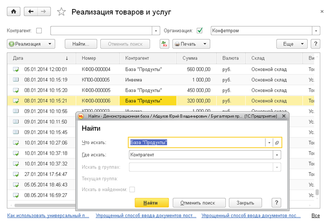Sort by the Дата column header
Screen dimensions: 330x224
point(42,59)
